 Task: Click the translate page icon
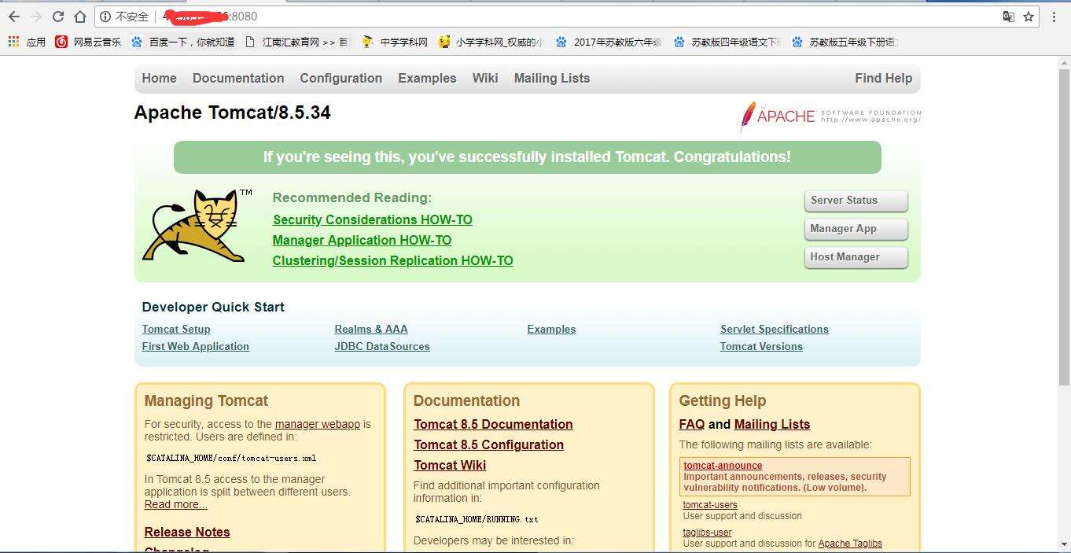(1008, 17)
